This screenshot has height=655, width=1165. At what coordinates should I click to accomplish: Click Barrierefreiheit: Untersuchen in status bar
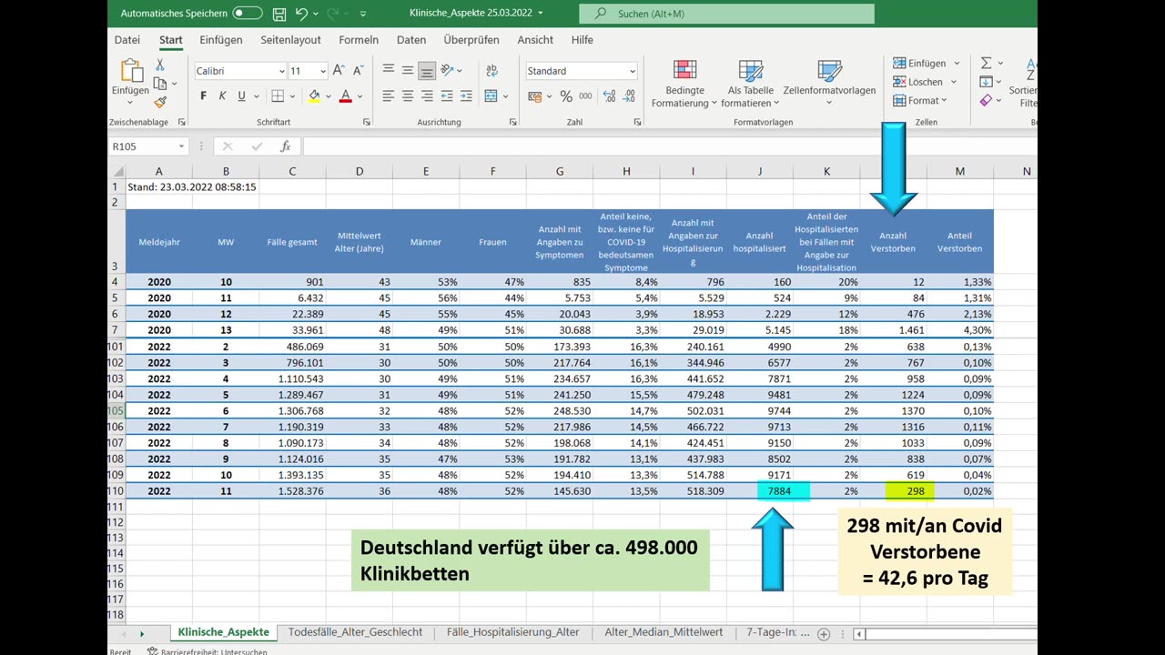pyautogui.click(x=207, y=651)
